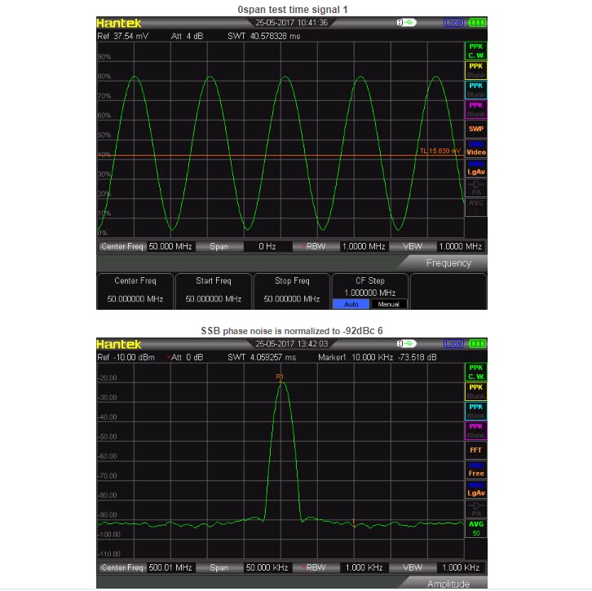Open the Frequency menu header

(x=448, y=262)
